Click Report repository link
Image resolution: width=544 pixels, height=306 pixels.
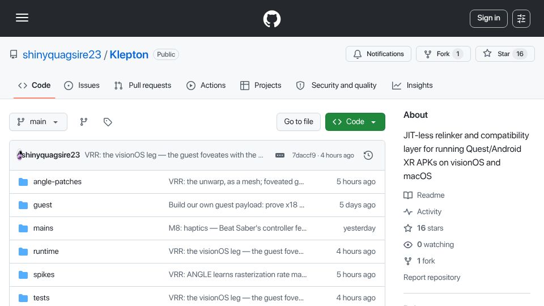[x=432, y=278]
